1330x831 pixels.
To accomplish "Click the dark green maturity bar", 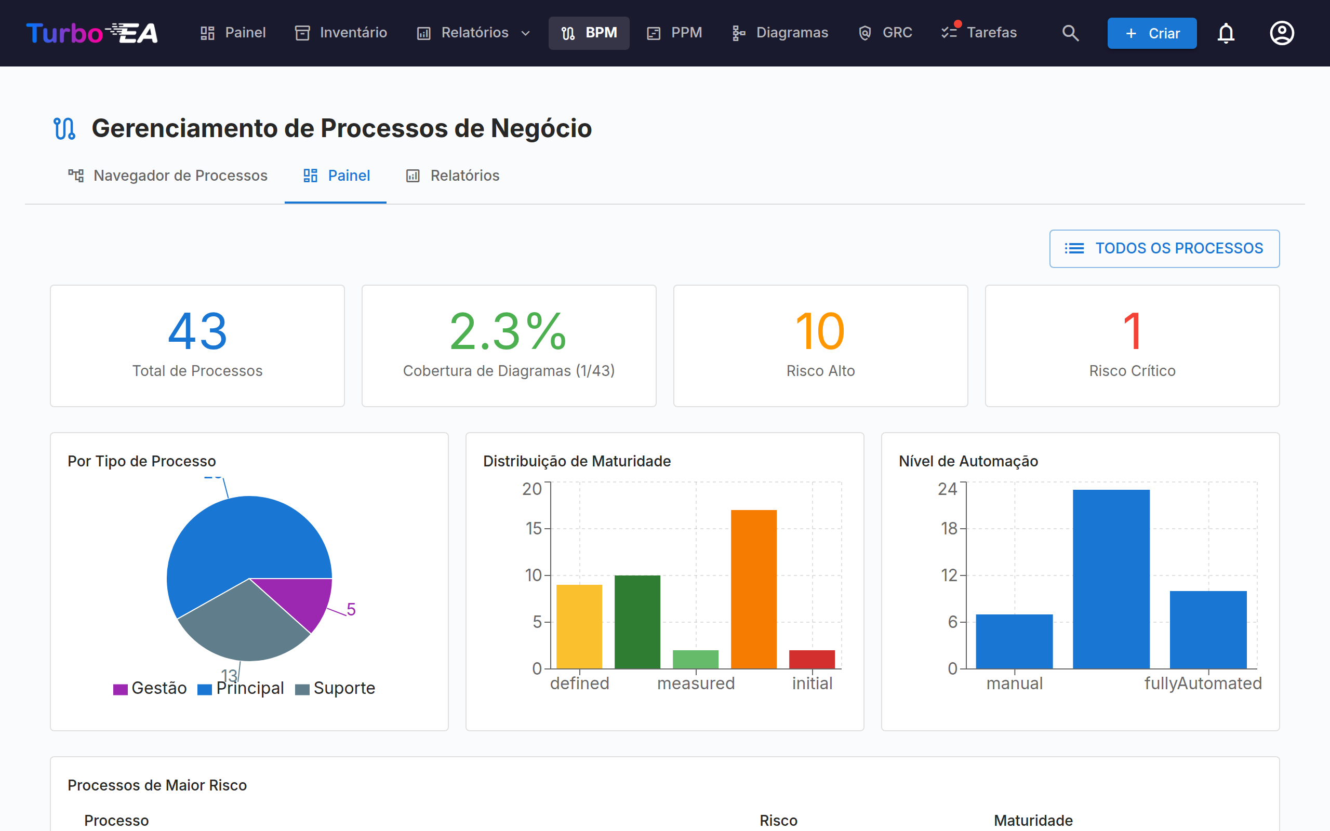I will pos(637,622).
